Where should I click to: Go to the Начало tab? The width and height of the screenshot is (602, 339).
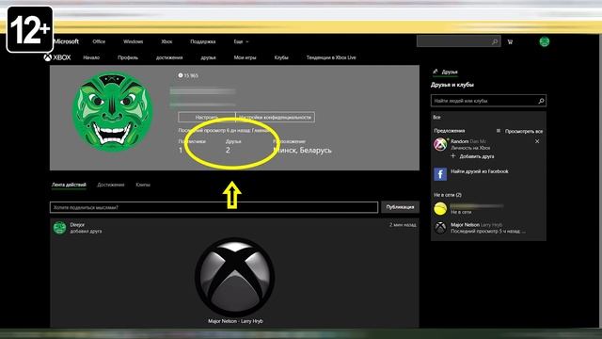[x=91, y=57]
